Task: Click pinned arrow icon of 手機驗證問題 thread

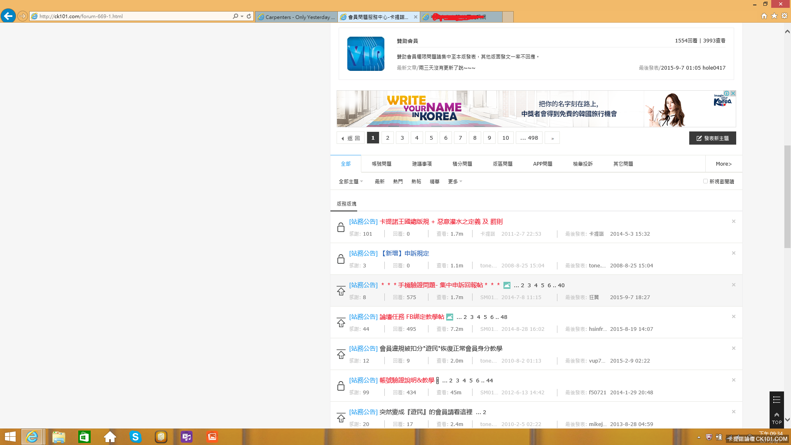Action: click(341, 290)
